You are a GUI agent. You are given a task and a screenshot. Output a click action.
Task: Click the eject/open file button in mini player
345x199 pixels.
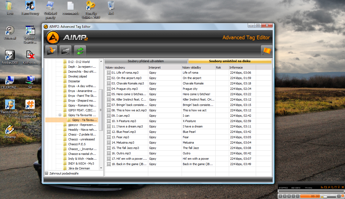pyautogui.click(x=339, y=196)
